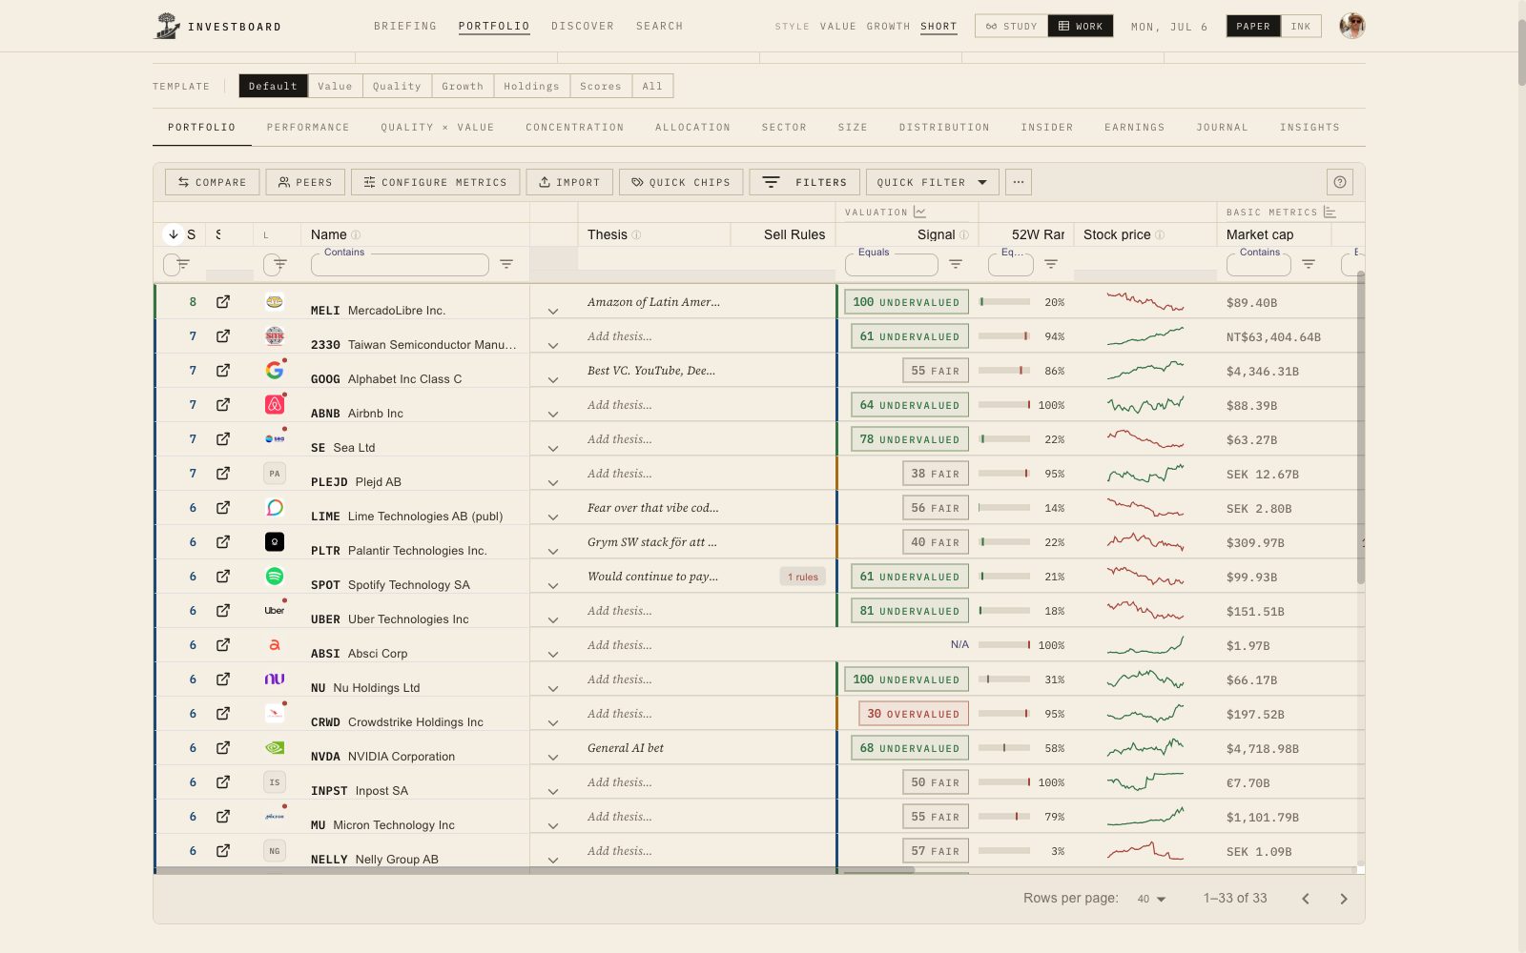Image resolution: width=1526 pixels, height=953 pixels.
Task: Click the Peers button
Action: point(305,182)
